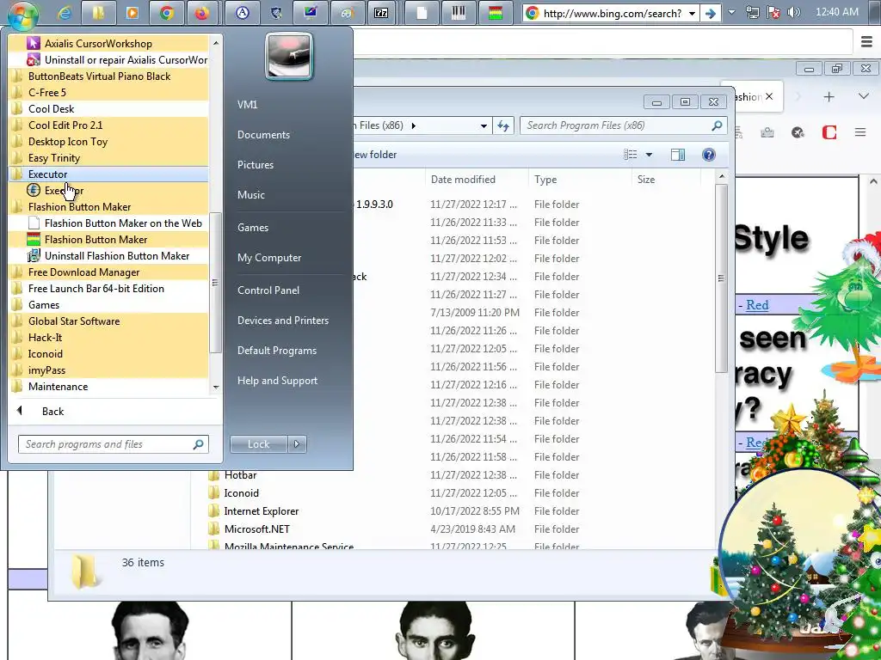
Task: Expand the Hack-It folder
Action: click(x=108, y=337)
